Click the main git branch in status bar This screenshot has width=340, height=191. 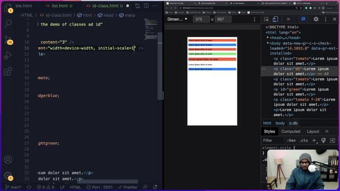click(13, 187)
